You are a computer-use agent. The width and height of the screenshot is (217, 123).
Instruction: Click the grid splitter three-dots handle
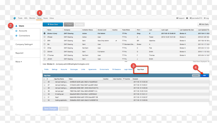coord(126,61)
